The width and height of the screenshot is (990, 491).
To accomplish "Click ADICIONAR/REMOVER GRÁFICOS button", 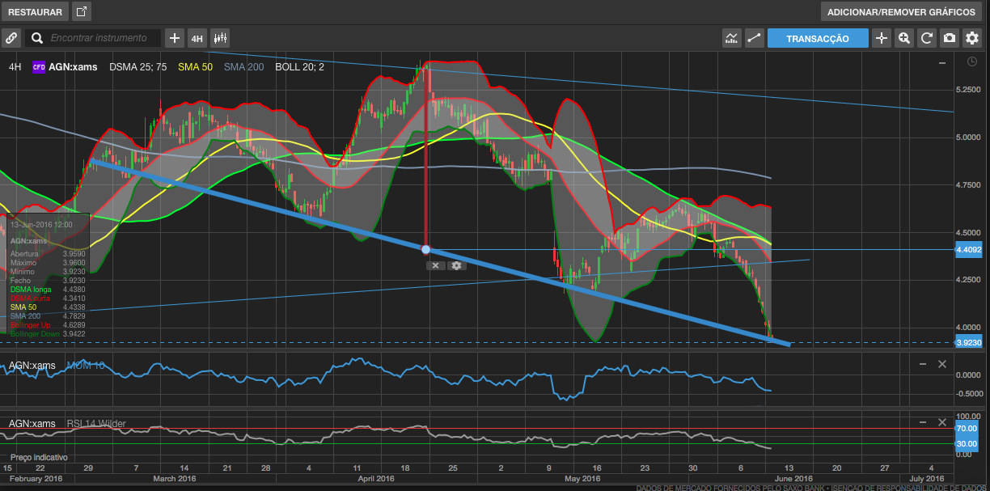I will 901,12.
